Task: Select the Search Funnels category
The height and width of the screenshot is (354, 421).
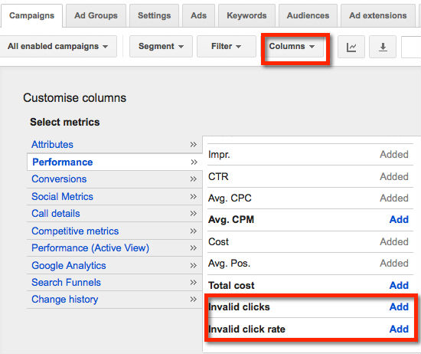Action: 66,283
